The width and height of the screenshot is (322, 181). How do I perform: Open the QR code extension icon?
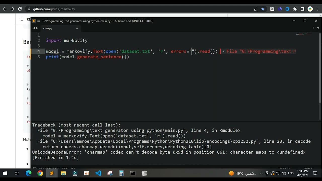point(272,9)
